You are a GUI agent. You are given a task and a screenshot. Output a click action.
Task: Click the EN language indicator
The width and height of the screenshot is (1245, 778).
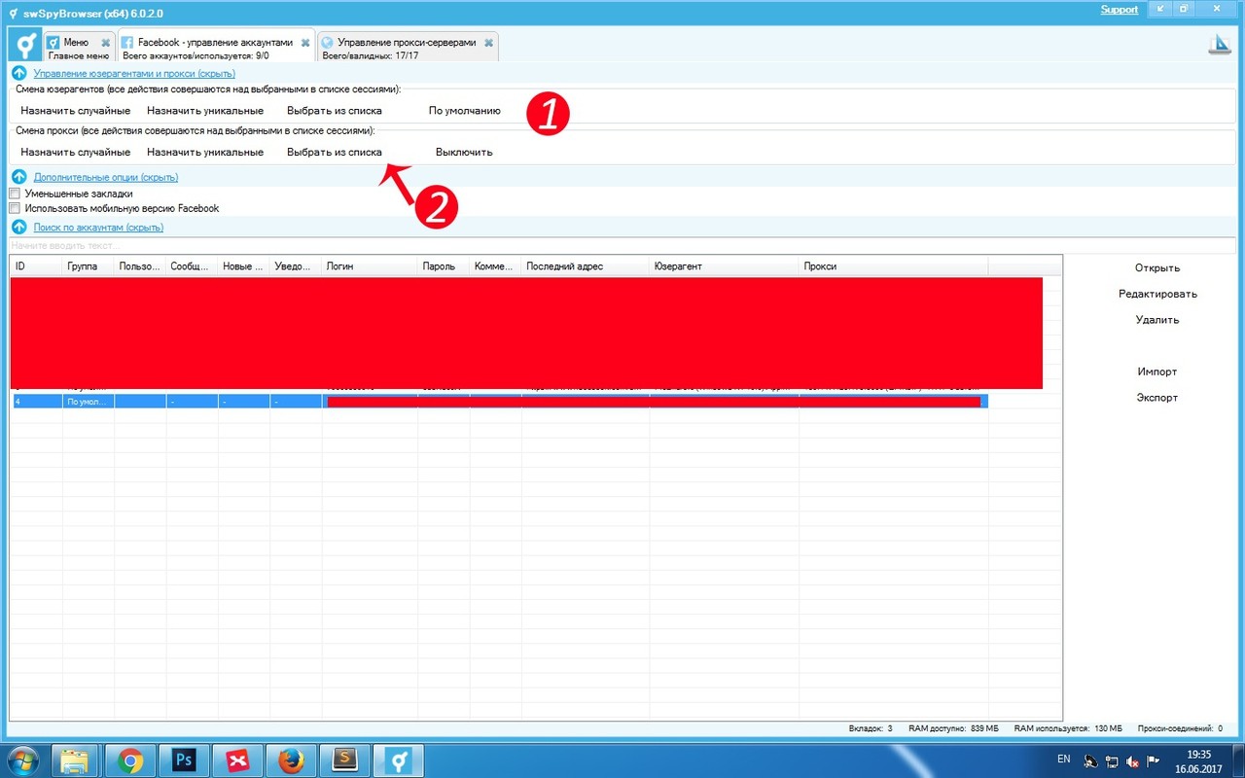[1064, 759]
